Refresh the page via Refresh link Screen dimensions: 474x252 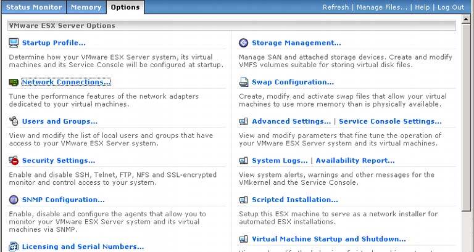335,7
